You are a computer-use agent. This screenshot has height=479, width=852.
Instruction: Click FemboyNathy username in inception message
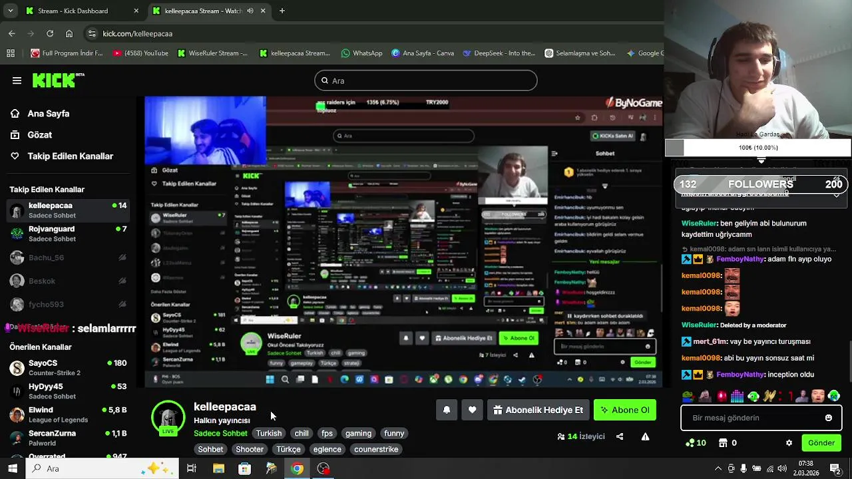pos(740,375)
